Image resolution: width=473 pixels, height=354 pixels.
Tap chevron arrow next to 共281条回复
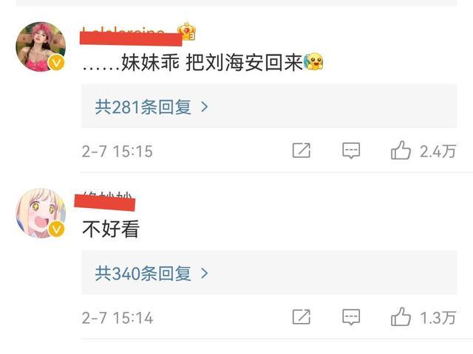205,106
